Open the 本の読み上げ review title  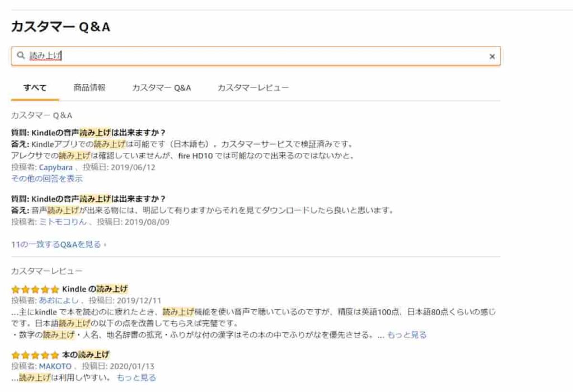[86, 355]
